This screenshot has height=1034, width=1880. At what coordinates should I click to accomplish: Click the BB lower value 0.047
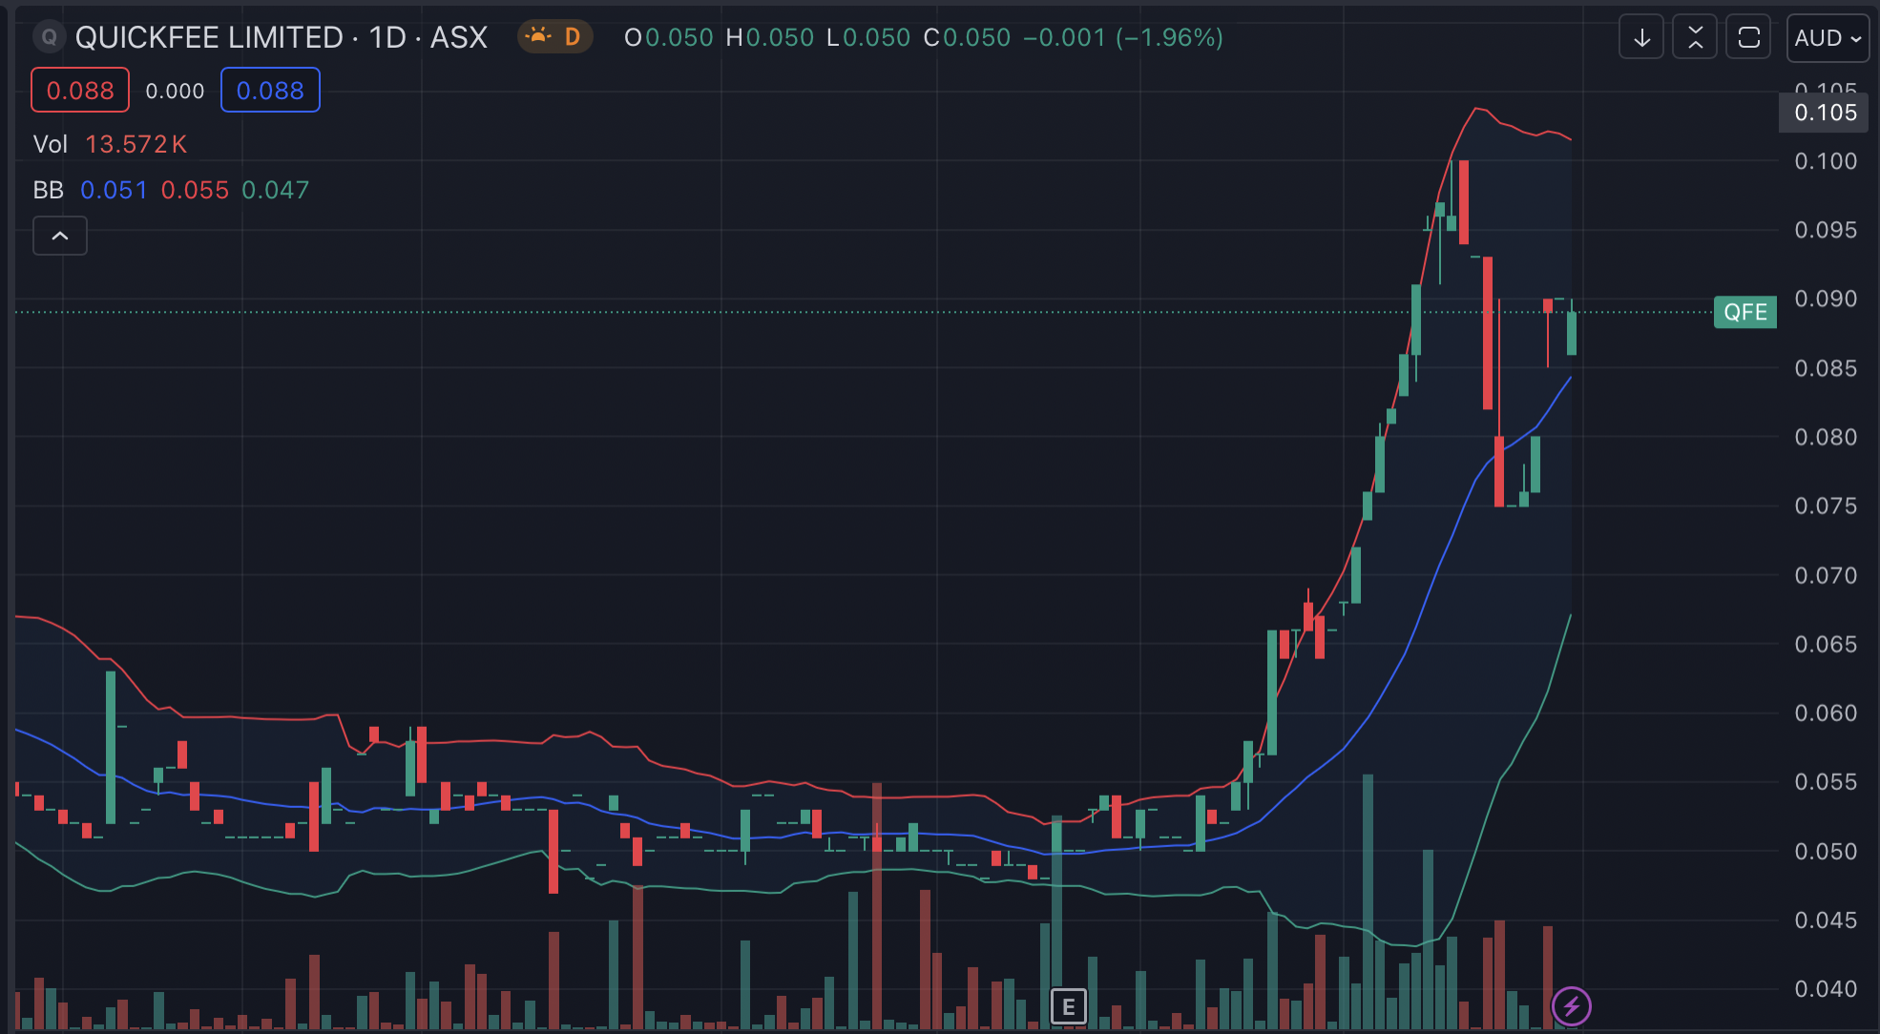click(x=276, y=190)
